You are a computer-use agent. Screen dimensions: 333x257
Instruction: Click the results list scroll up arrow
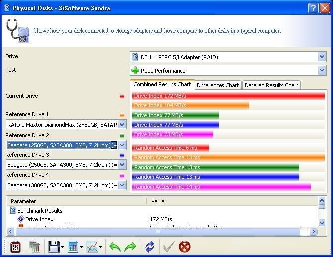coord(322,200)
